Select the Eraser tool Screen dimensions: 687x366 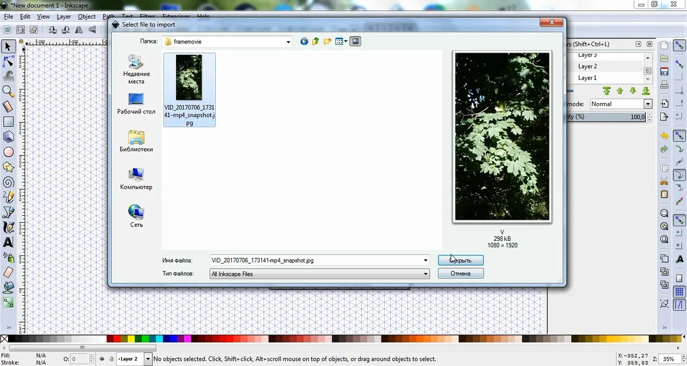[x=8, y=273]
